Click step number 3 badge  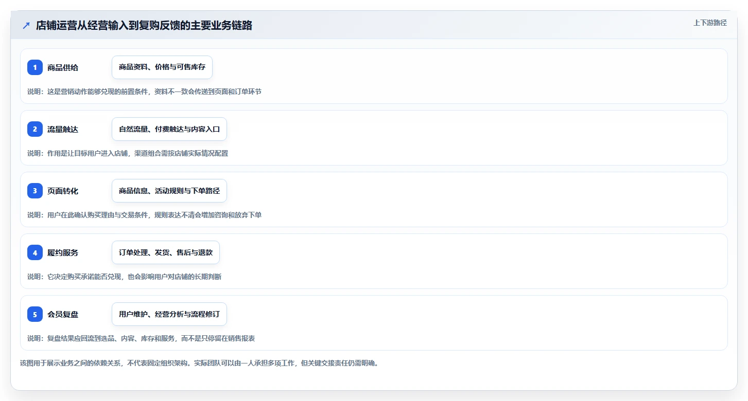pyautogui.click(x=35, y=191)
